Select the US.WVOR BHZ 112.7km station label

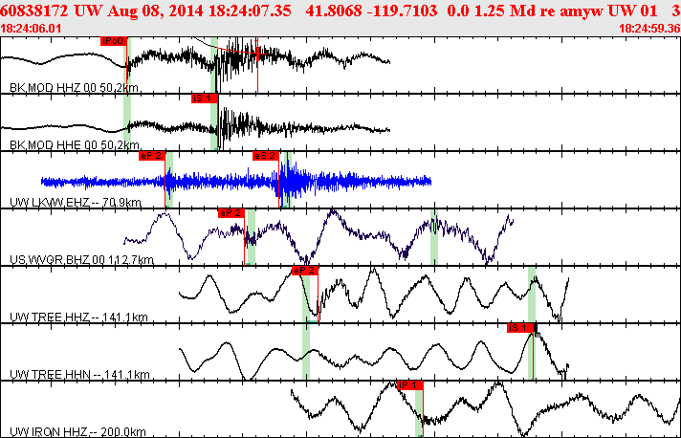(80, 259)
